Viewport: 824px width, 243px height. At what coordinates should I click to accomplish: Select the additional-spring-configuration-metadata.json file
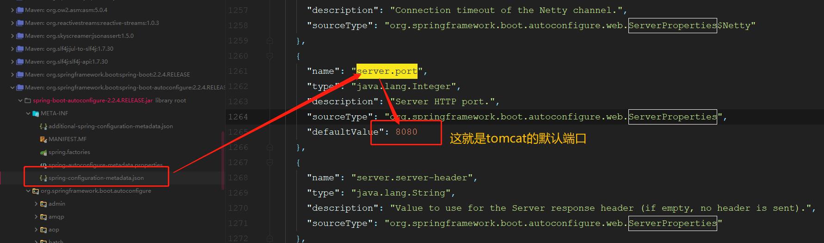point(111,126)
